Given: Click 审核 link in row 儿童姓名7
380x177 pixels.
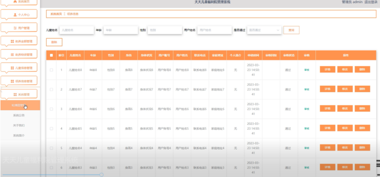Looking at the screenshot, I should point(306,89).
